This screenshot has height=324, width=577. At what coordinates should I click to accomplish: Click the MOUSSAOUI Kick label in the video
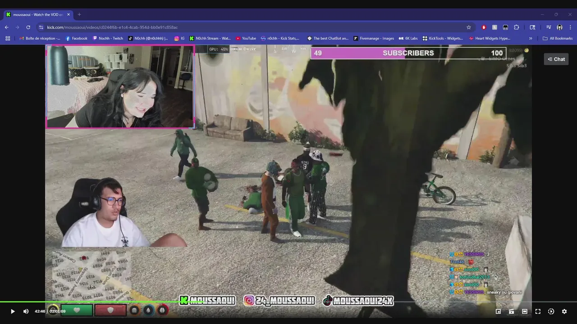pyautogui.click(x=207, y=300)
